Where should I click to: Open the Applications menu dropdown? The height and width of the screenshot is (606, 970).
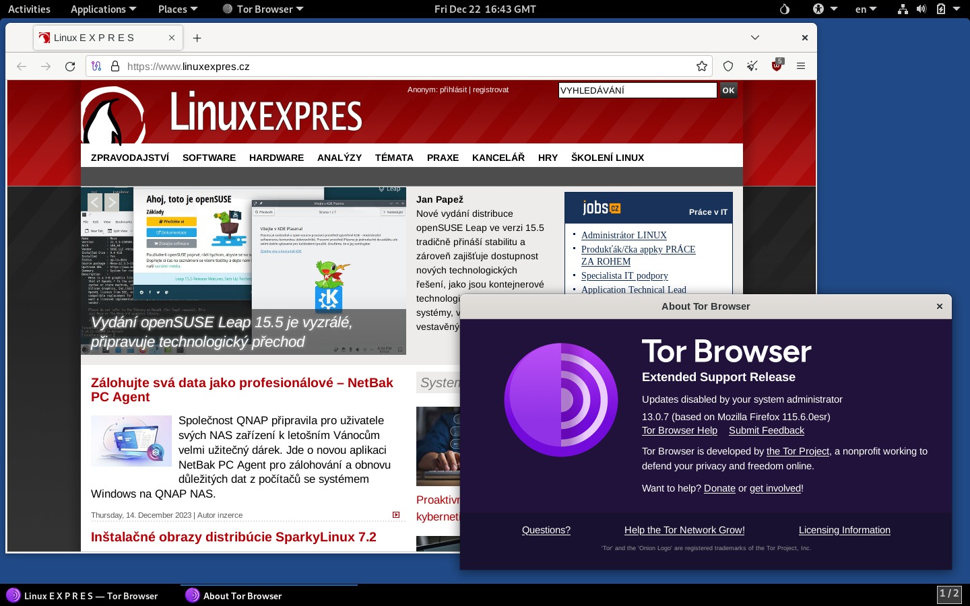coord(103,9)
